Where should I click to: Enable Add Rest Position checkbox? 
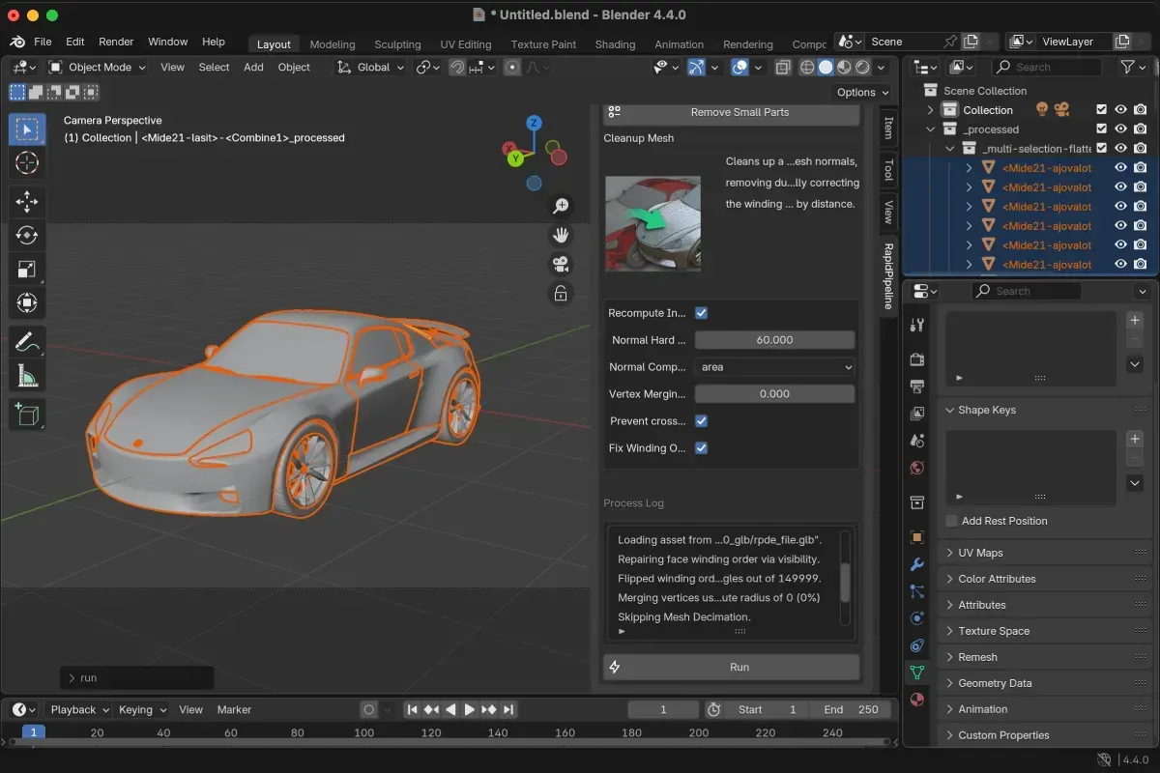point(952,521)
